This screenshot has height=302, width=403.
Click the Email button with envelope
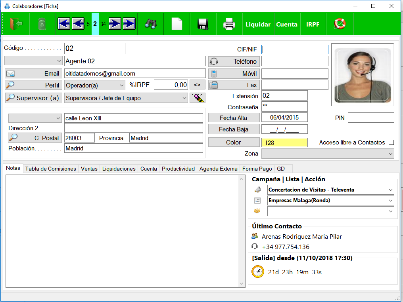point(33,74)
